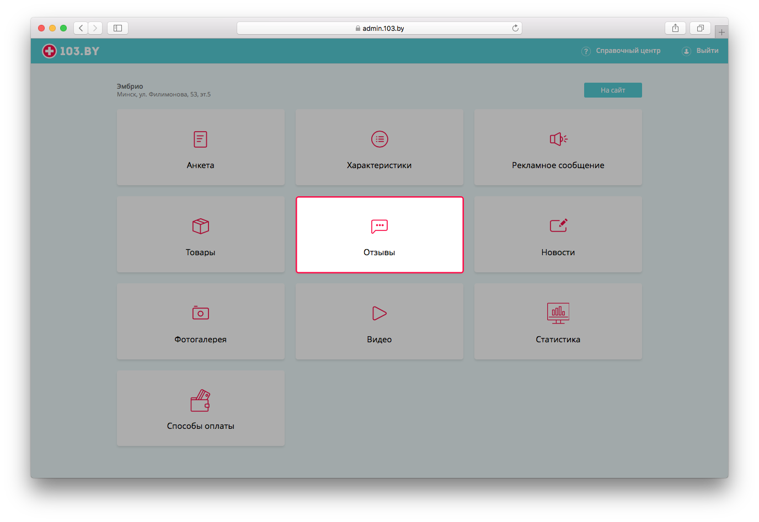Open the Фотогалерея label
Screen dimensions: 759x522
point(200,340)
